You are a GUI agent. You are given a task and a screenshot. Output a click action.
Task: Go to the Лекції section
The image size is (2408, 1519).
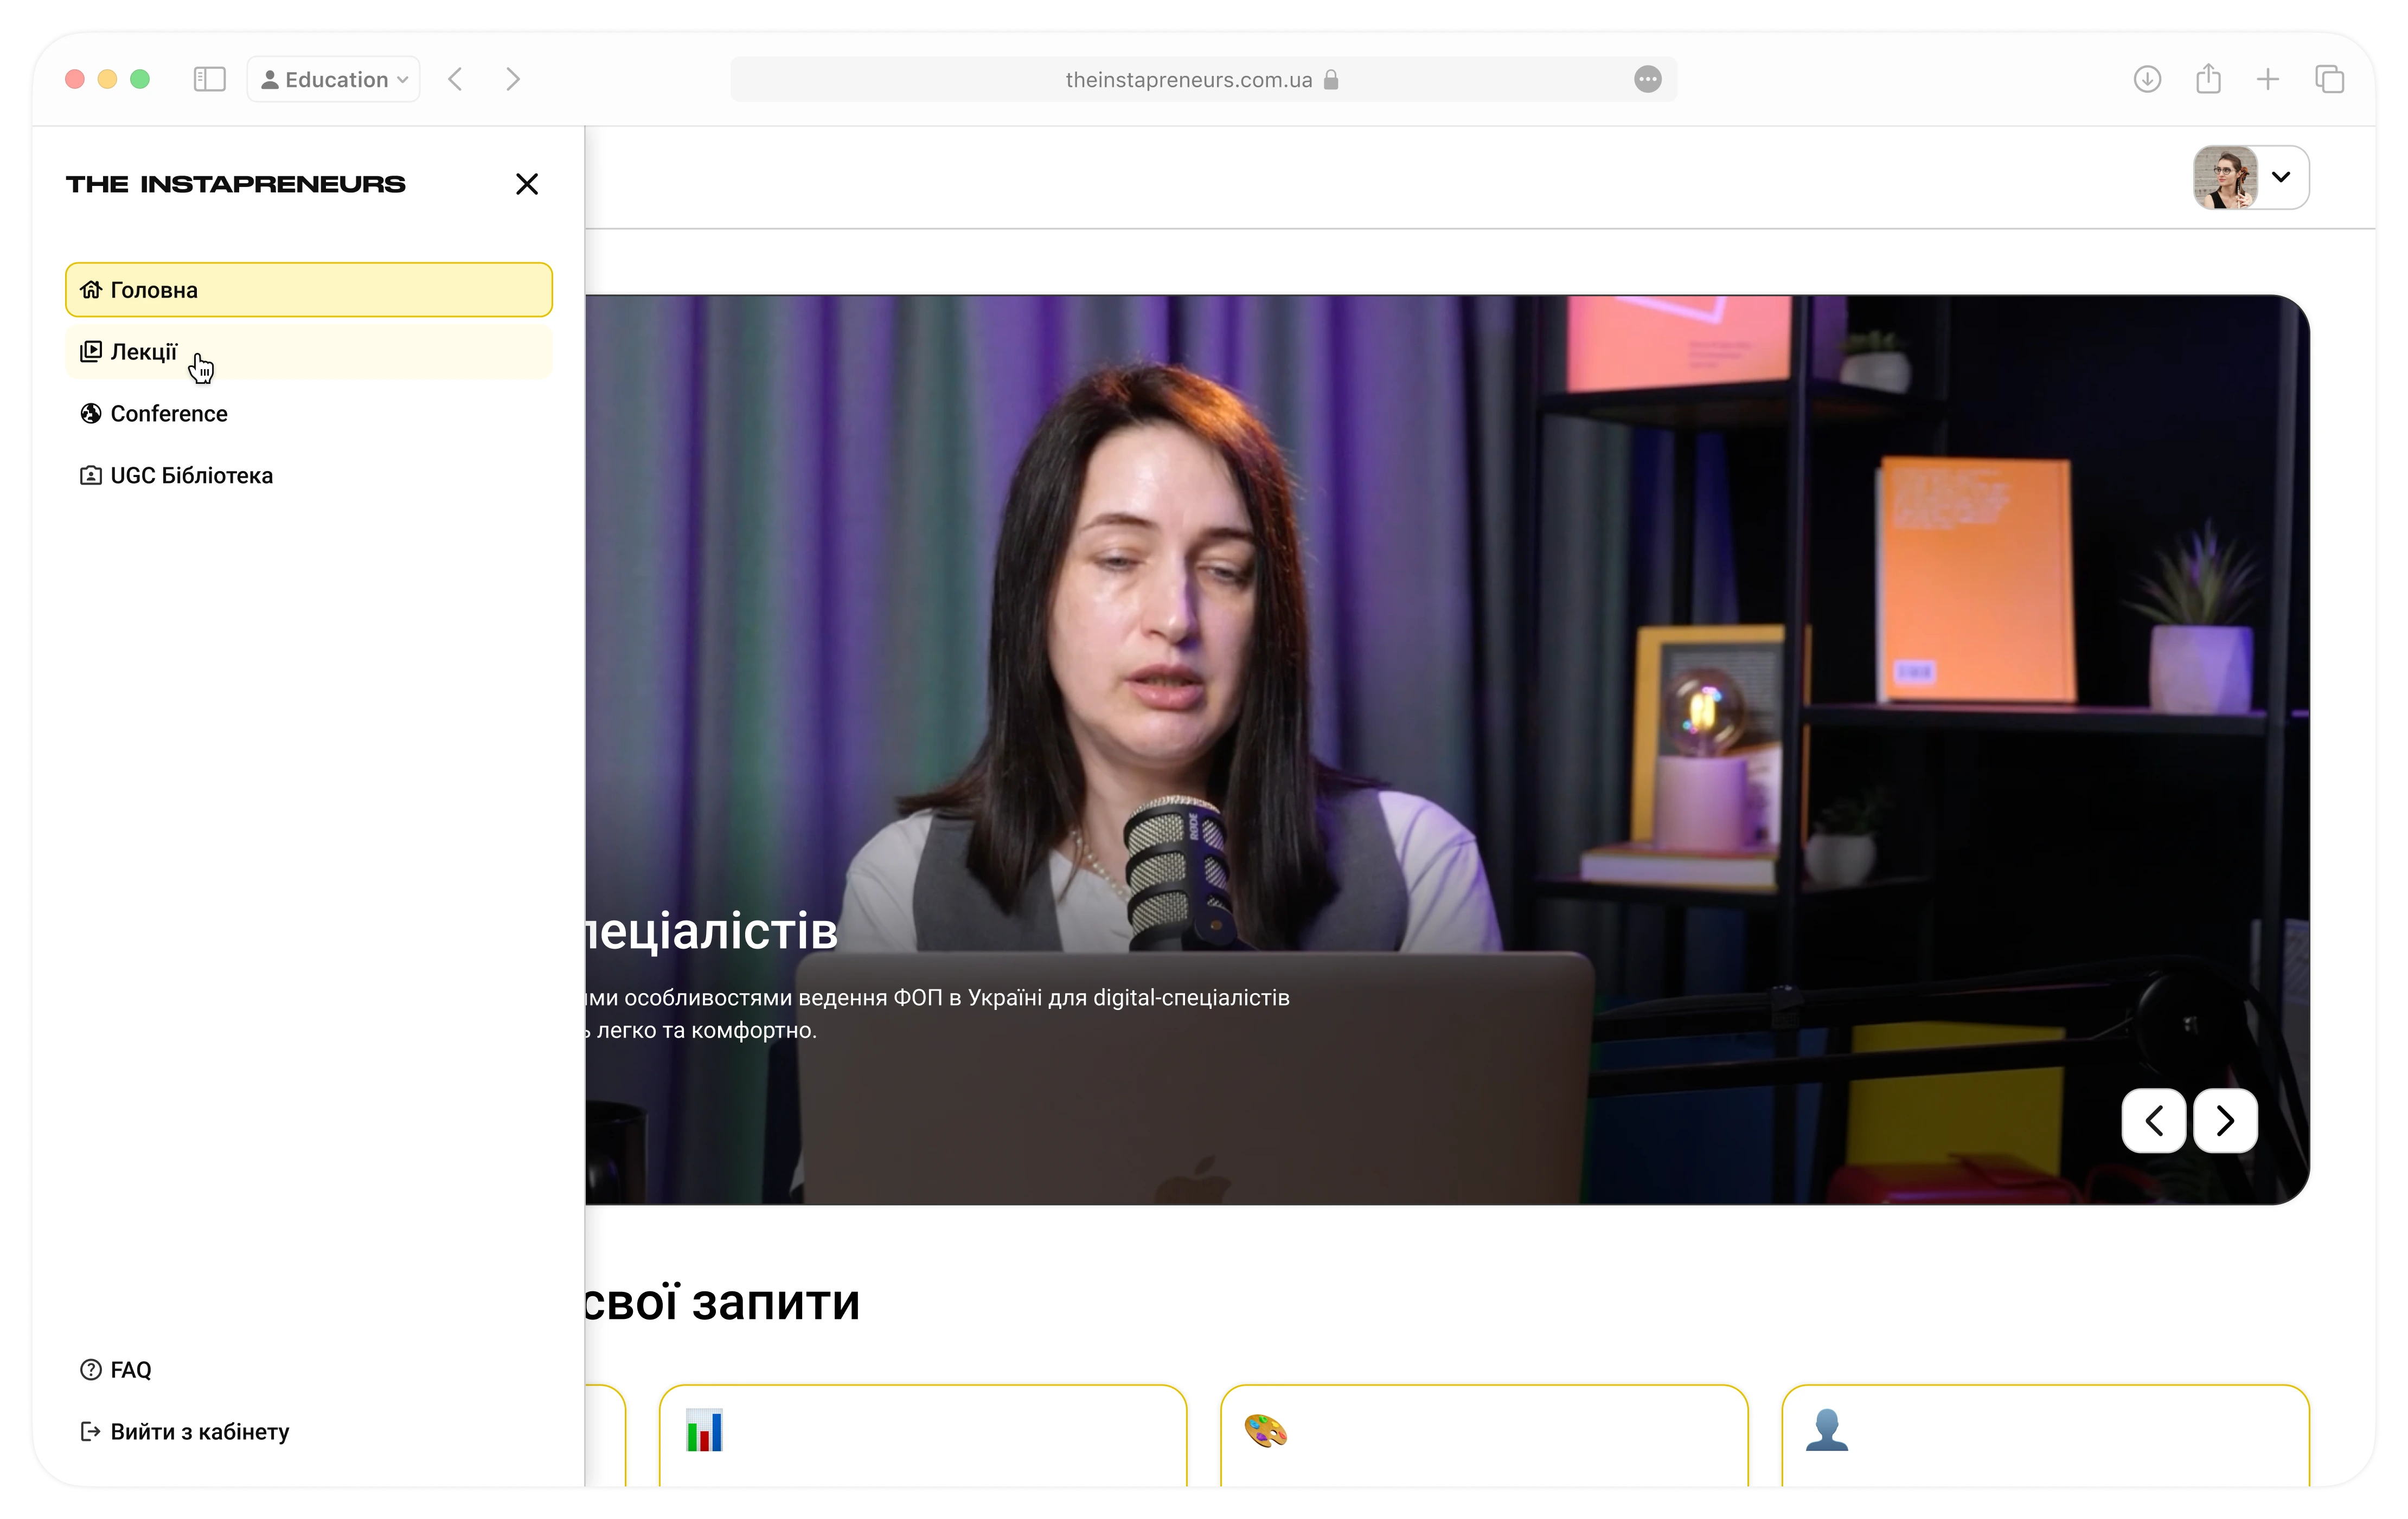(x=308, y=352)
